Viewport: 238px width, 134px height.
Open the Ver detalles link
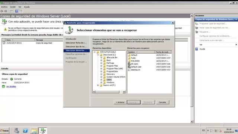tap(11, 86)
